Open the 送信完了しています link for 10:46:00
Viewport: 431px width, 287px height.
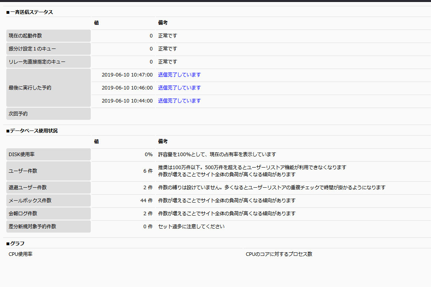coord(179,88)
